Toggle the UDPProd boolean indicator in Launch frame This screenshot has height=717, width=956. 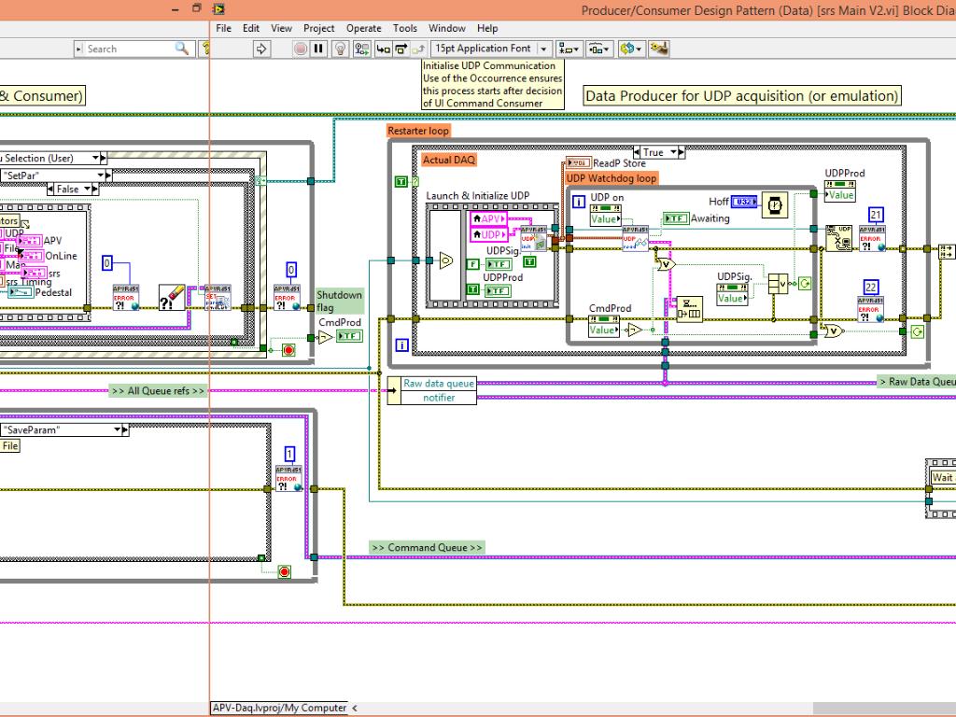499,291
